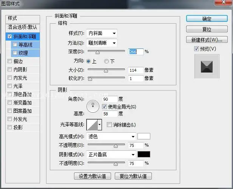Select the 投影 list item label
The image size is (233, 189).
tap(18, 127)
